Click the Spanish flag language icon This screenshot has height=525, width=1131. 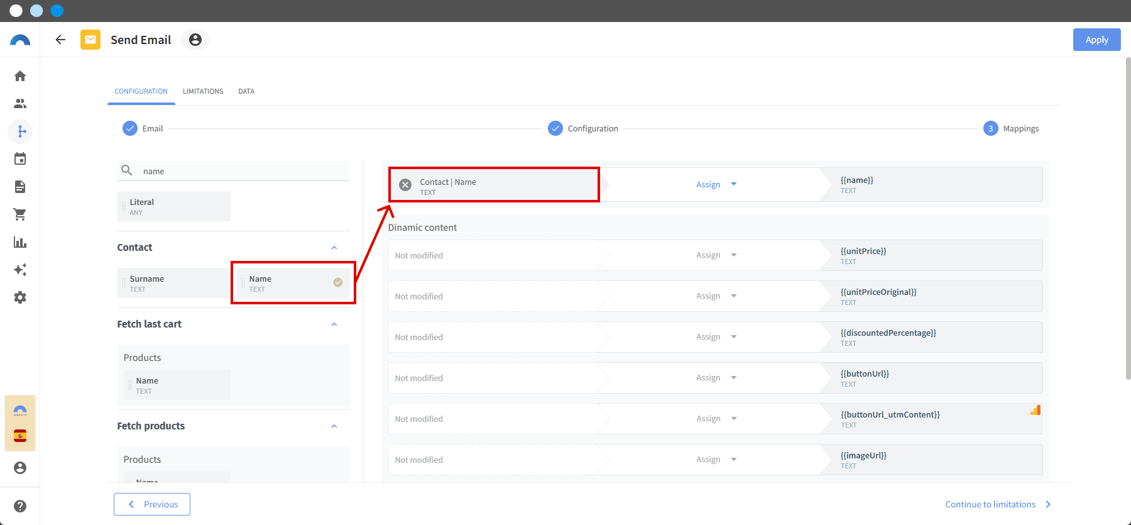(x=20, y=436)
